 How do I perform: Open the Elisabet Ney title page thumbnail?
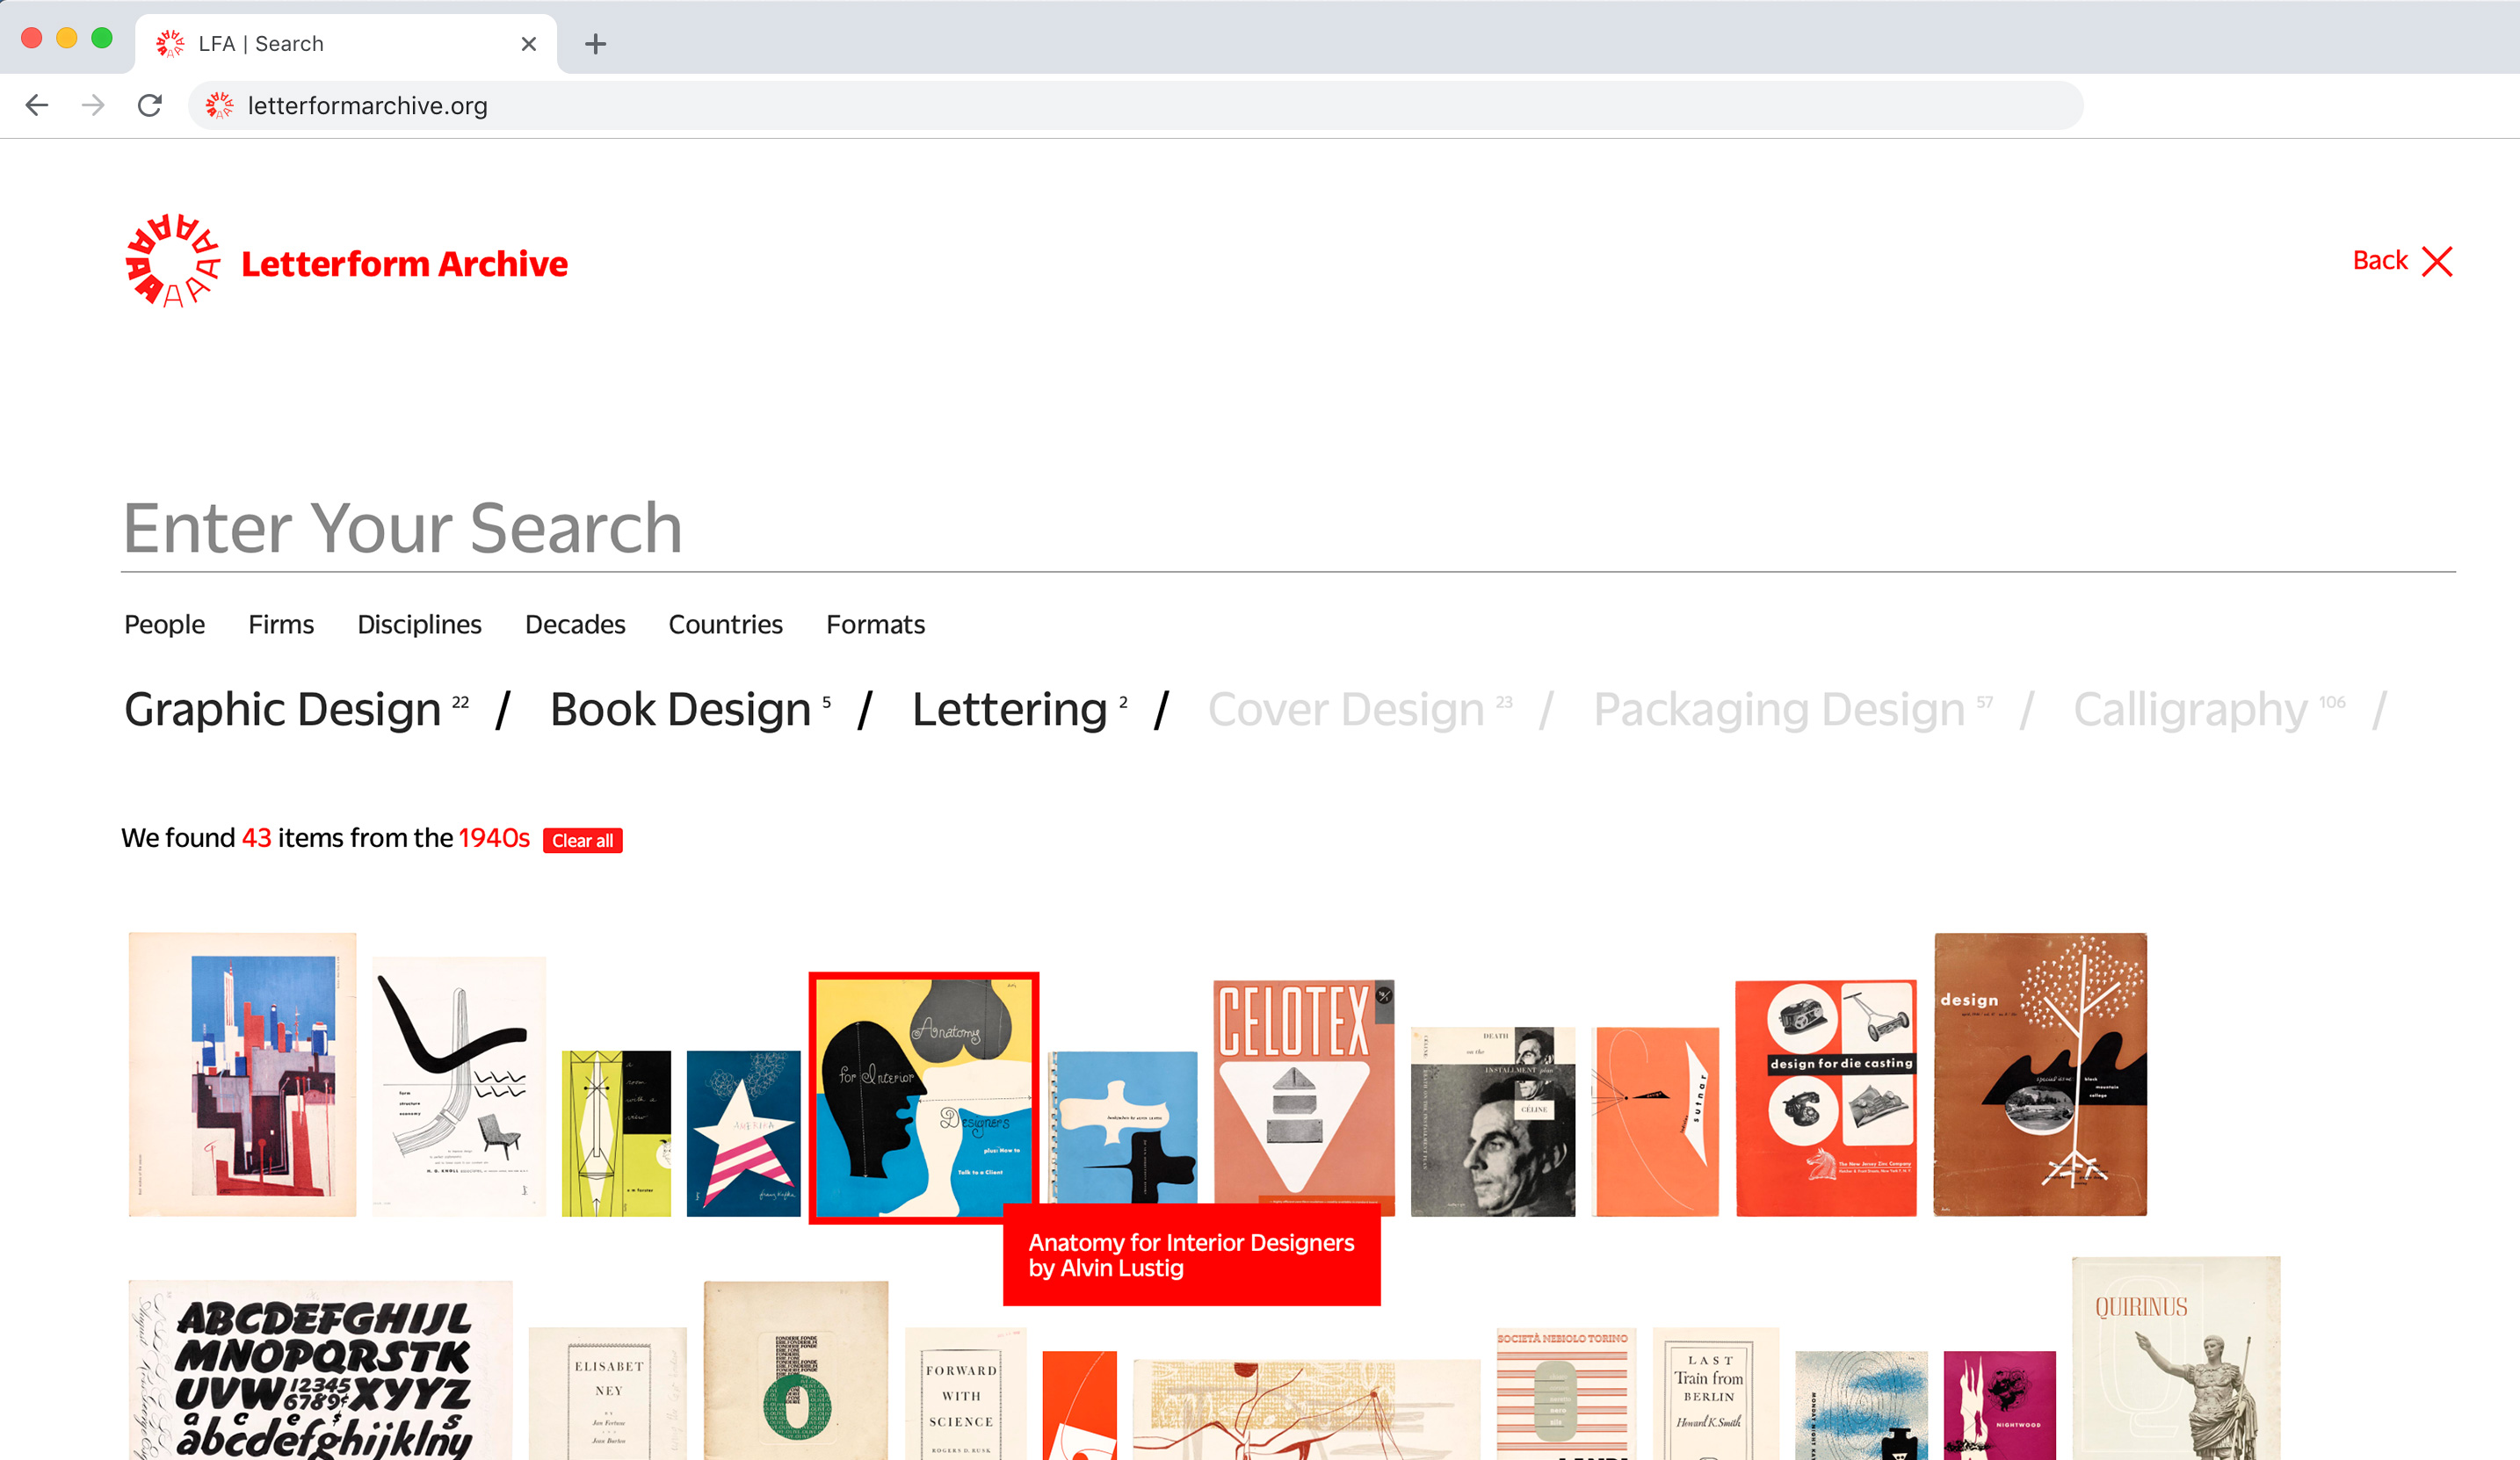(608, 1393)
